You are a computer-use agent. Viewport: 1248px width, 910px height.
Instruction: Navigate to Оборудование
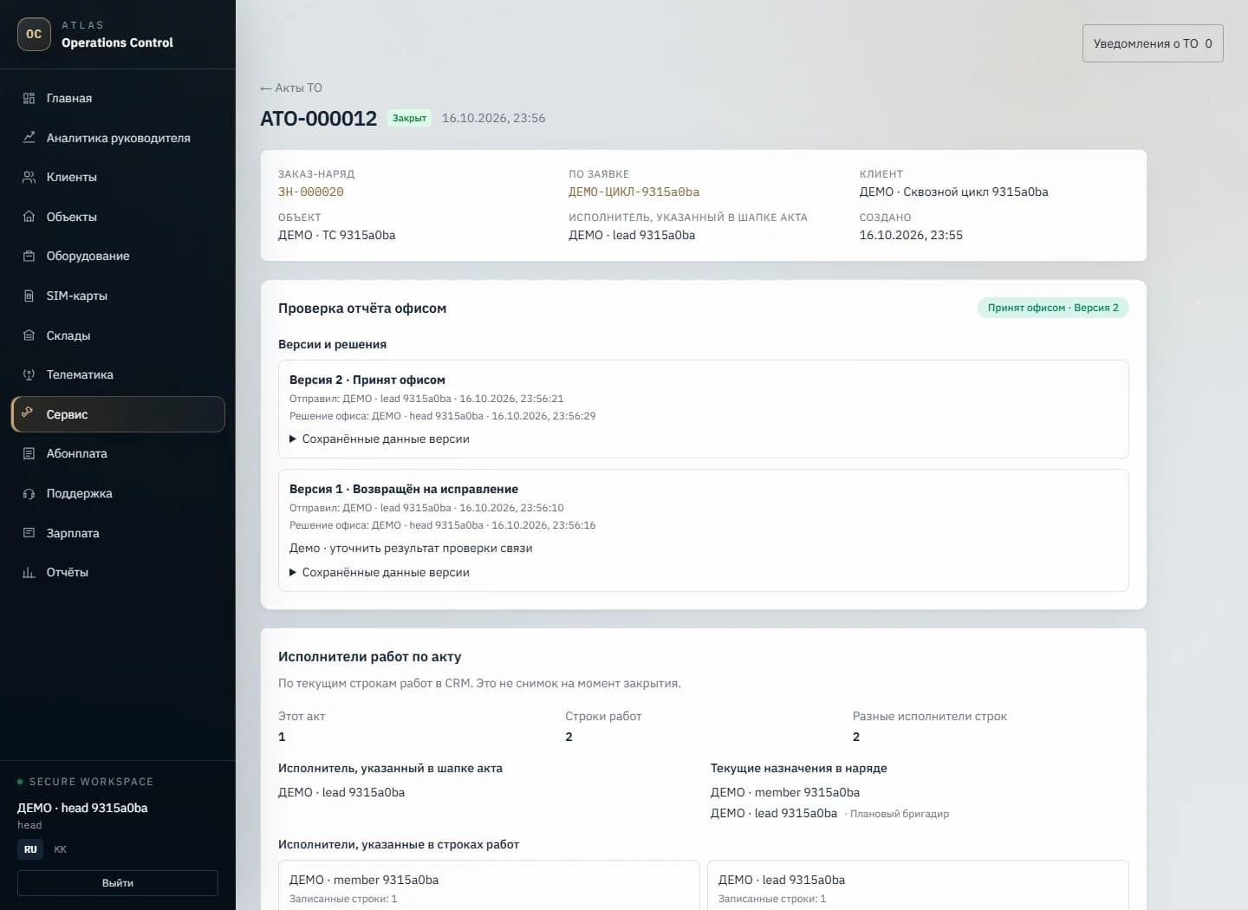pos(118,256)
